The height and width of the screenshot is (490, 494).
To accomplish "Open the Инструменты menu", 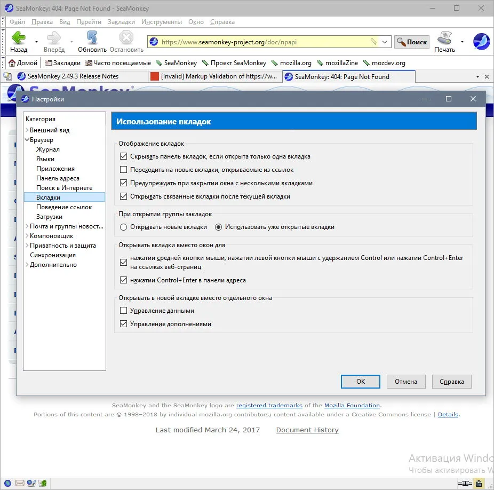I will 161,22.
